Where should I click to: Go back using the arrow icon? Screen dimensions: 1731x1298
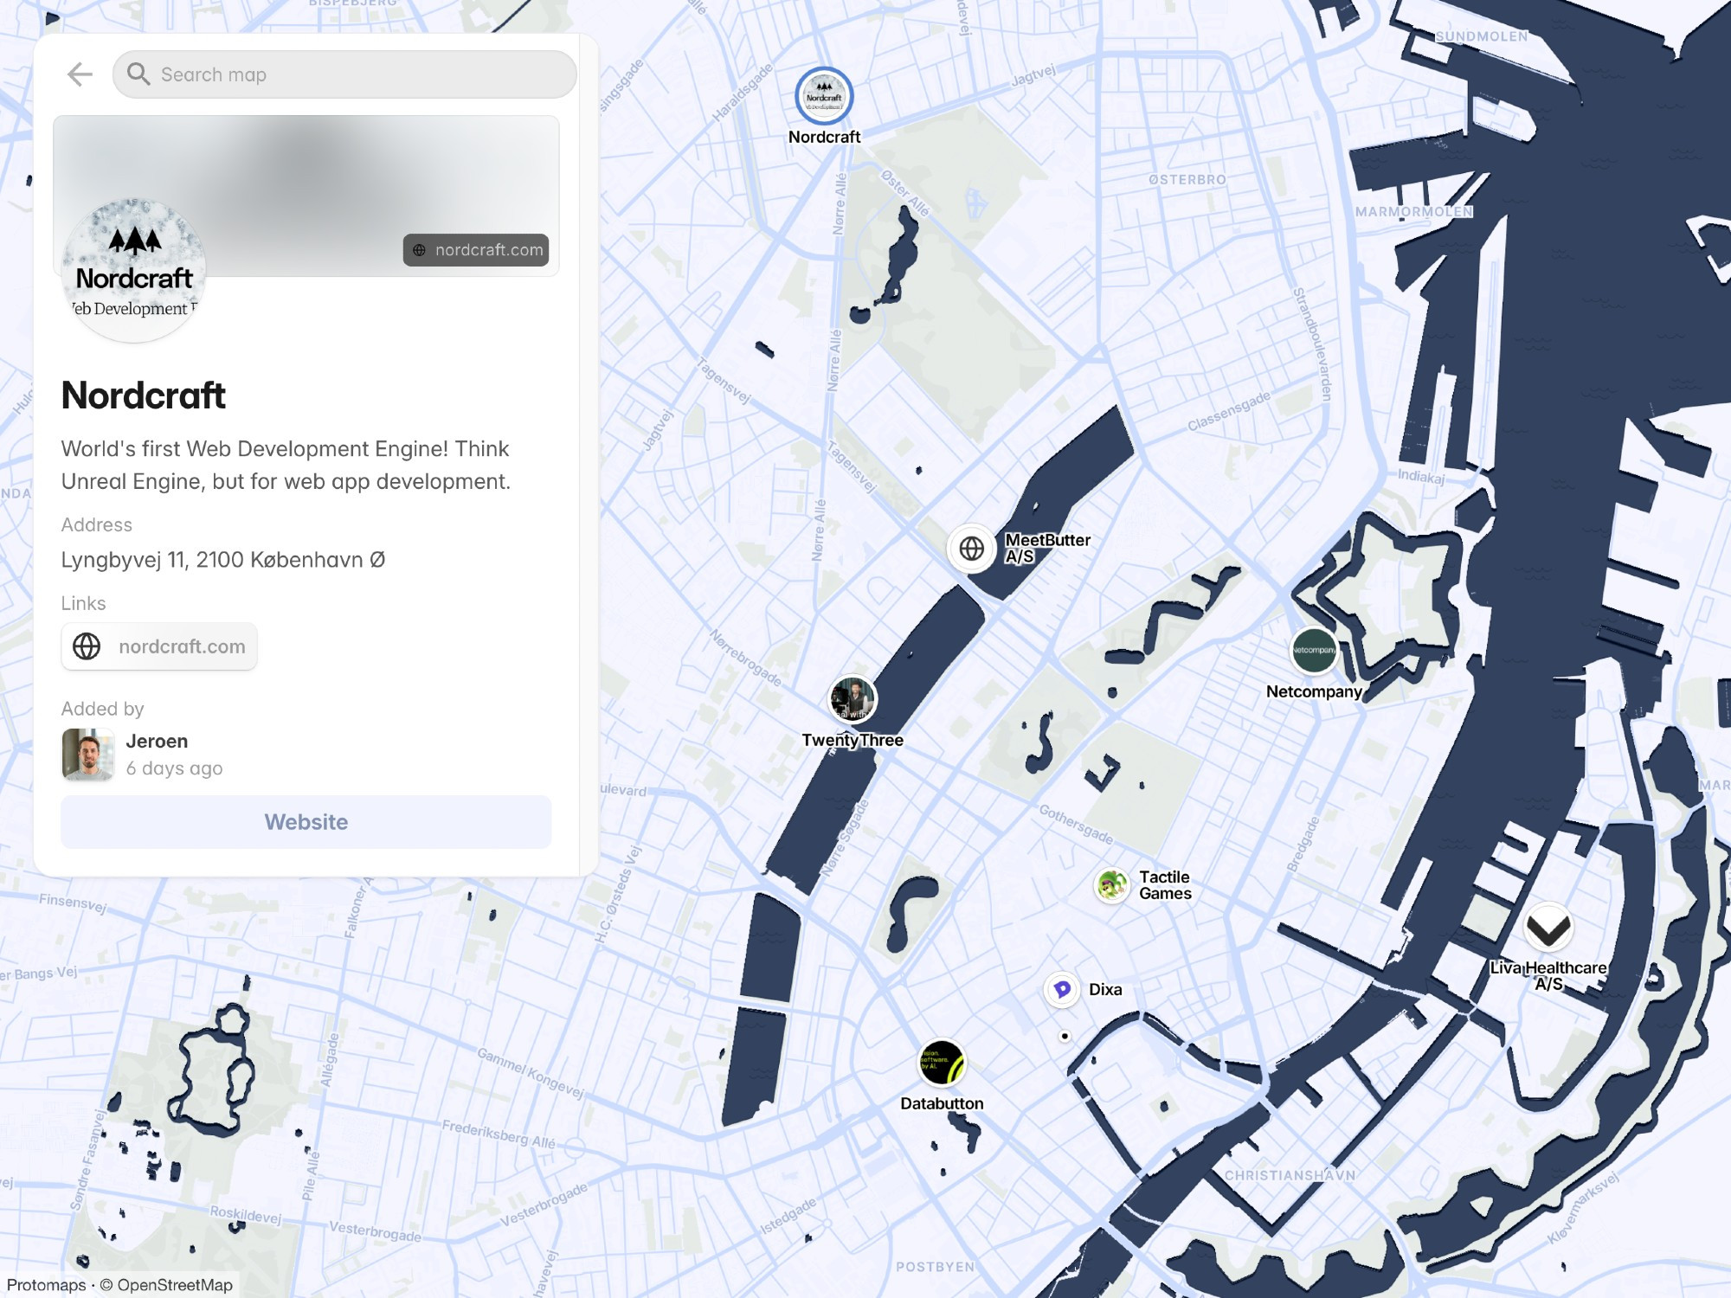[x=80, y=74]
